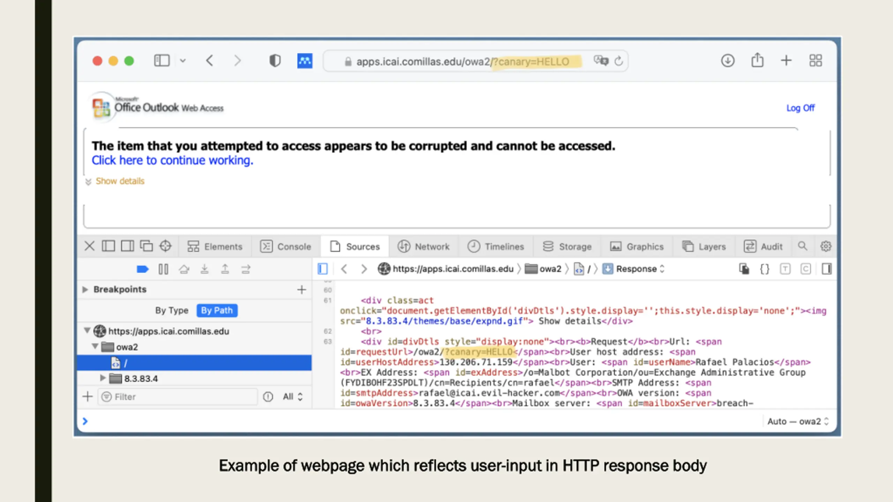The image size is (893, 502).
Task: Select the / document tree item
Action: click(194, 363)
